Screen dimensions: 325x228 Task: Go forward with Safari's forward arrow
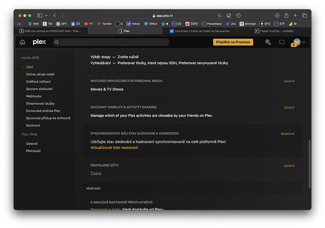(x=63, y=16)
